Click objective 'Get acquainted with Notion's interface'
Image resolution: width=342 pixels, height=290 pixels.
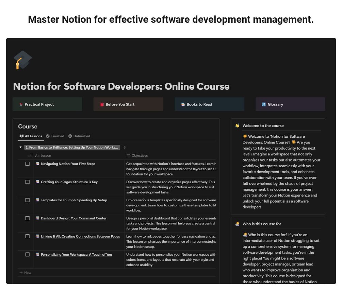171,169
